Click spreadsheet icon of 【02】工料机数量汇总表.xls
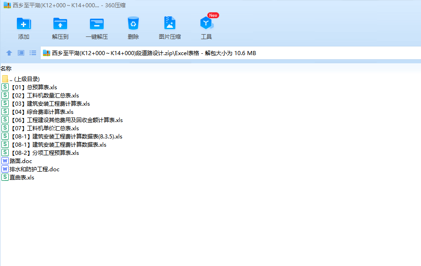The image size is (421, 266). (x=5, y=95)
